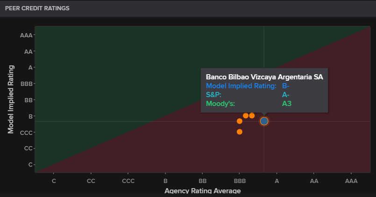Click the CCC label on the horizontal axis
Image resolution: width=376 pixels, height=197 pixels.
click(x=128, y=181)
